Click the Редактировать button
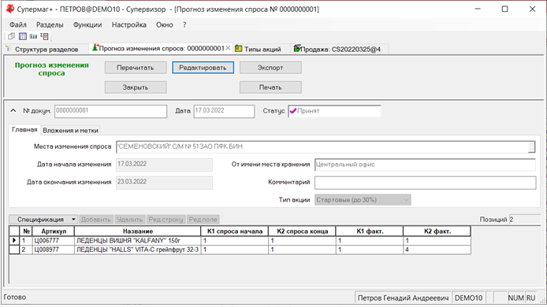The width and height of the screenshot is (547, 307). (x=203, y=68)
